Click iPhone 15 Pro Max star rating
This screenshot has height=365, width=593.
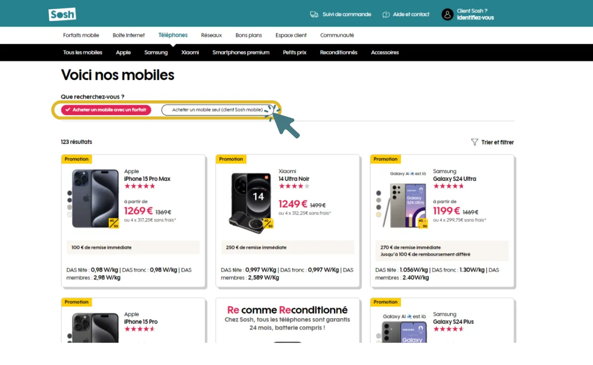tap(140, 186)
